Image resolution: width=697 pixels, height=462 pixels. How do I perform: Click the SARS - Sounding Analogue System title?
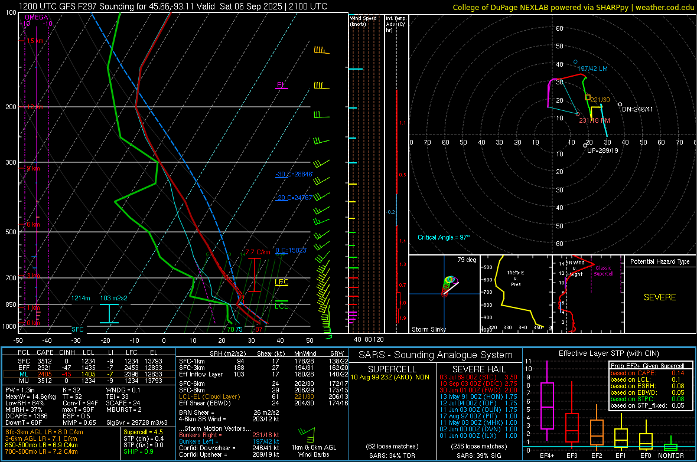(436, 355)
